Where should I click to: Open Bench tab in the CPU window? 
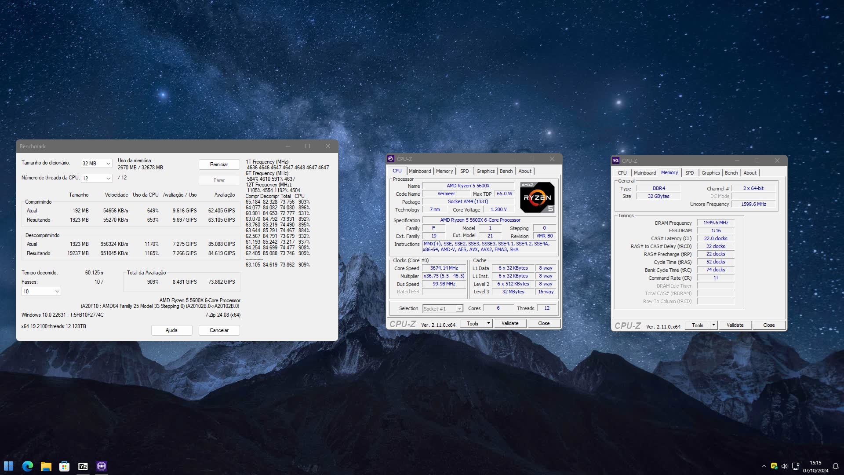[506, 171]
